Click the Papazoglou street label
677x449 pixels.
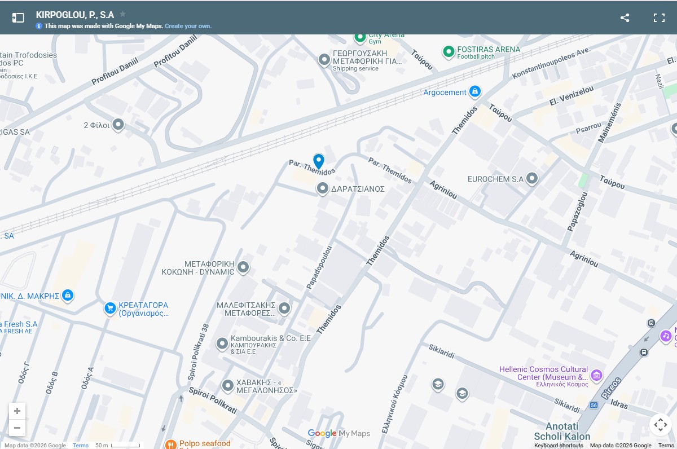click(577, 212)
